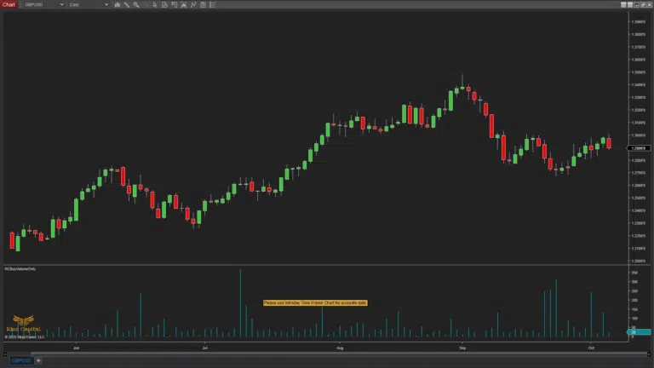Click the Chart window title tab

tap(9, 4)
